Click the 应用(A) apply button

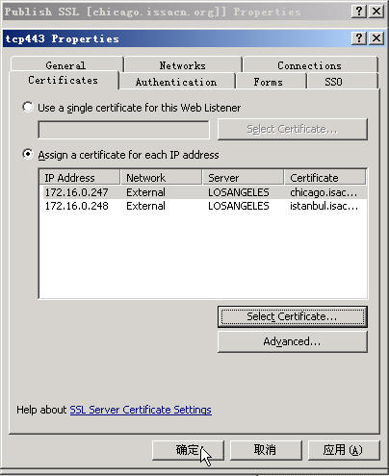(344, 450)
